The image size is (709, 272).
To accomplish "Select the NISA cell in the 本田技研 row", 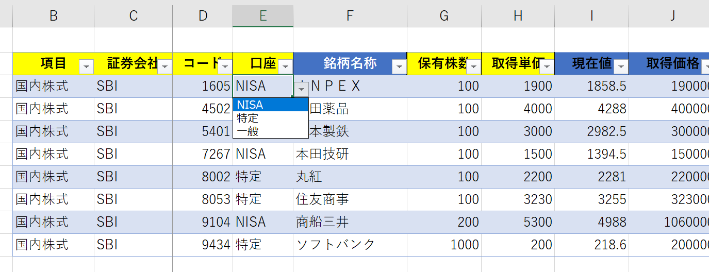I will pyautogui.click(x=263, y=154).
